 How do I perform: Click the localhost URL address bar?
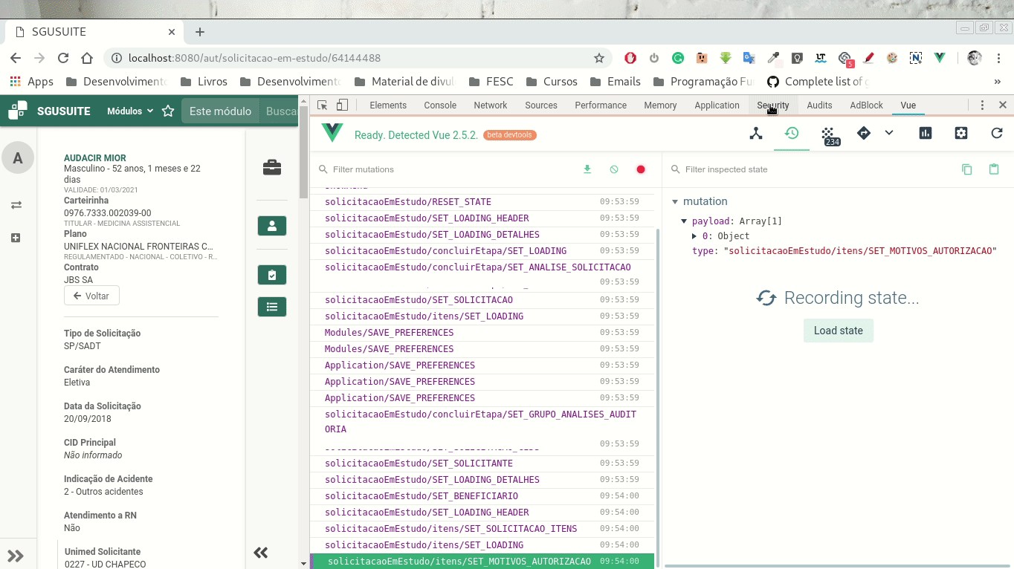pyautogui.click(x=357, y=58)
